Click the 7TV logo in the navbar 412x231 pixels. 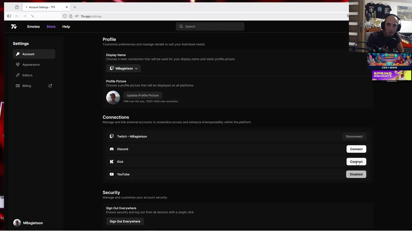pos(14,27)
